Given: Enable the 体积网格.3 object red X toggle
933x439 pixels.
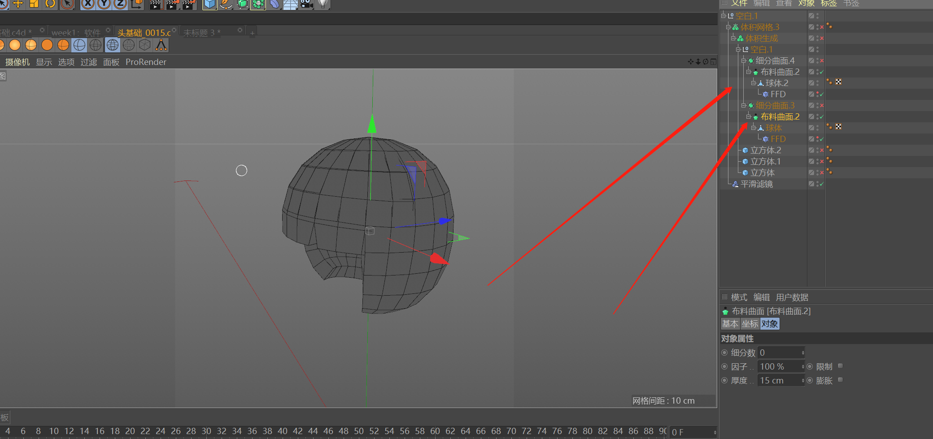Looking at the screenshot, I should (x=822, y=27).
